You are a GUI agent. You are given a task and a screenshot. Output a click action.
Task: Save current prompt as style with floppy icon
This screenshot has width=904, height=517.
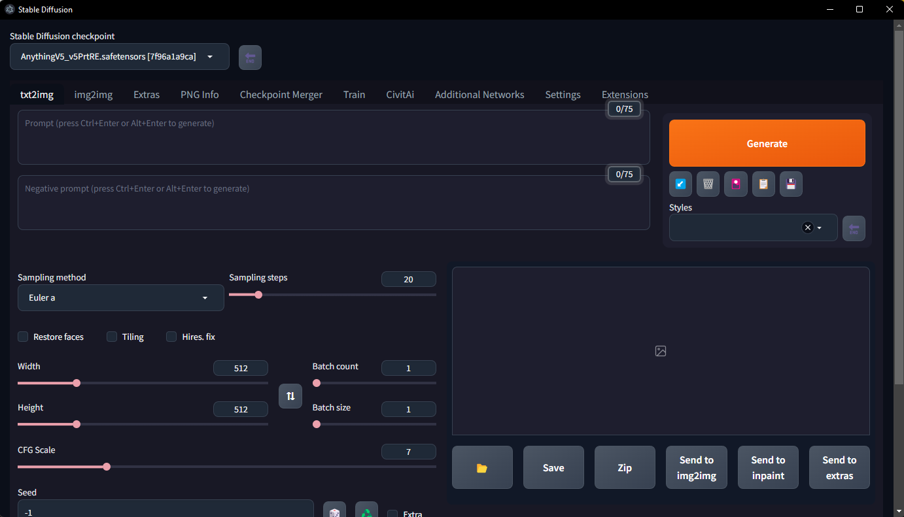[x=791, y=184]
